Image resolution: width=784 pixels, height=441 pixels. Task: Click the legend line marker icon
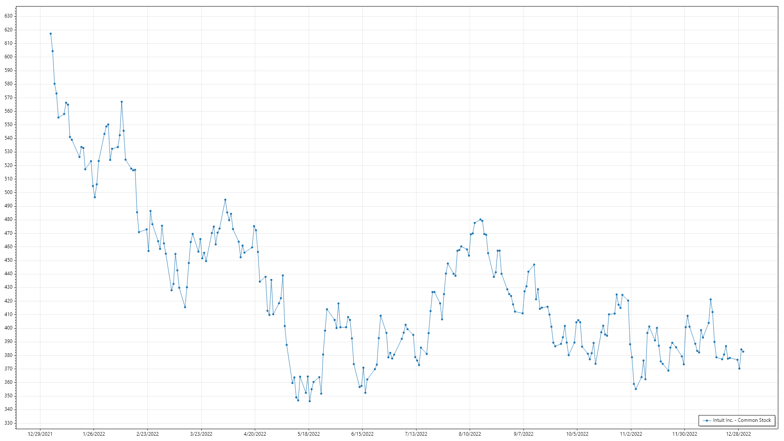[x=707, y=421]
